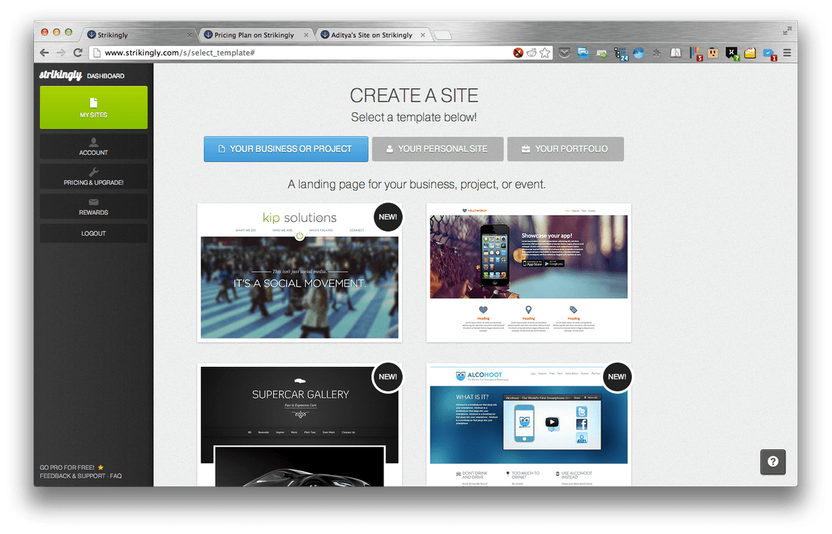Click the Dashboard link in sidebar header
This screenshot has height=534, width=832.
tap(106, 76)
